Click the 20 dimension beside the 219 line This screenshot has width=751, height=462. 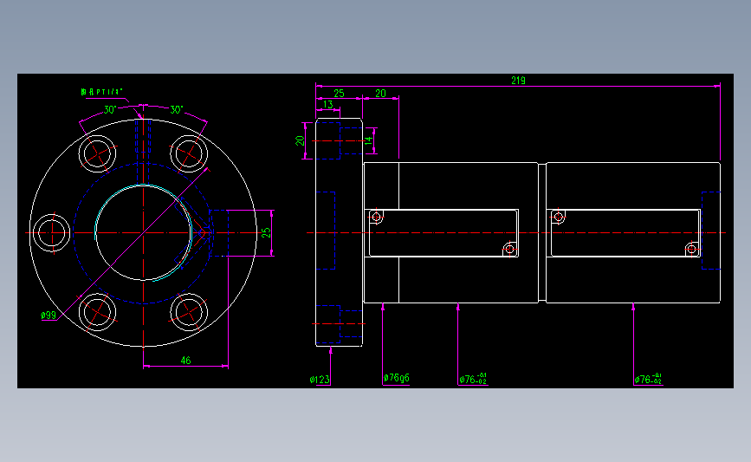point(380,94)
